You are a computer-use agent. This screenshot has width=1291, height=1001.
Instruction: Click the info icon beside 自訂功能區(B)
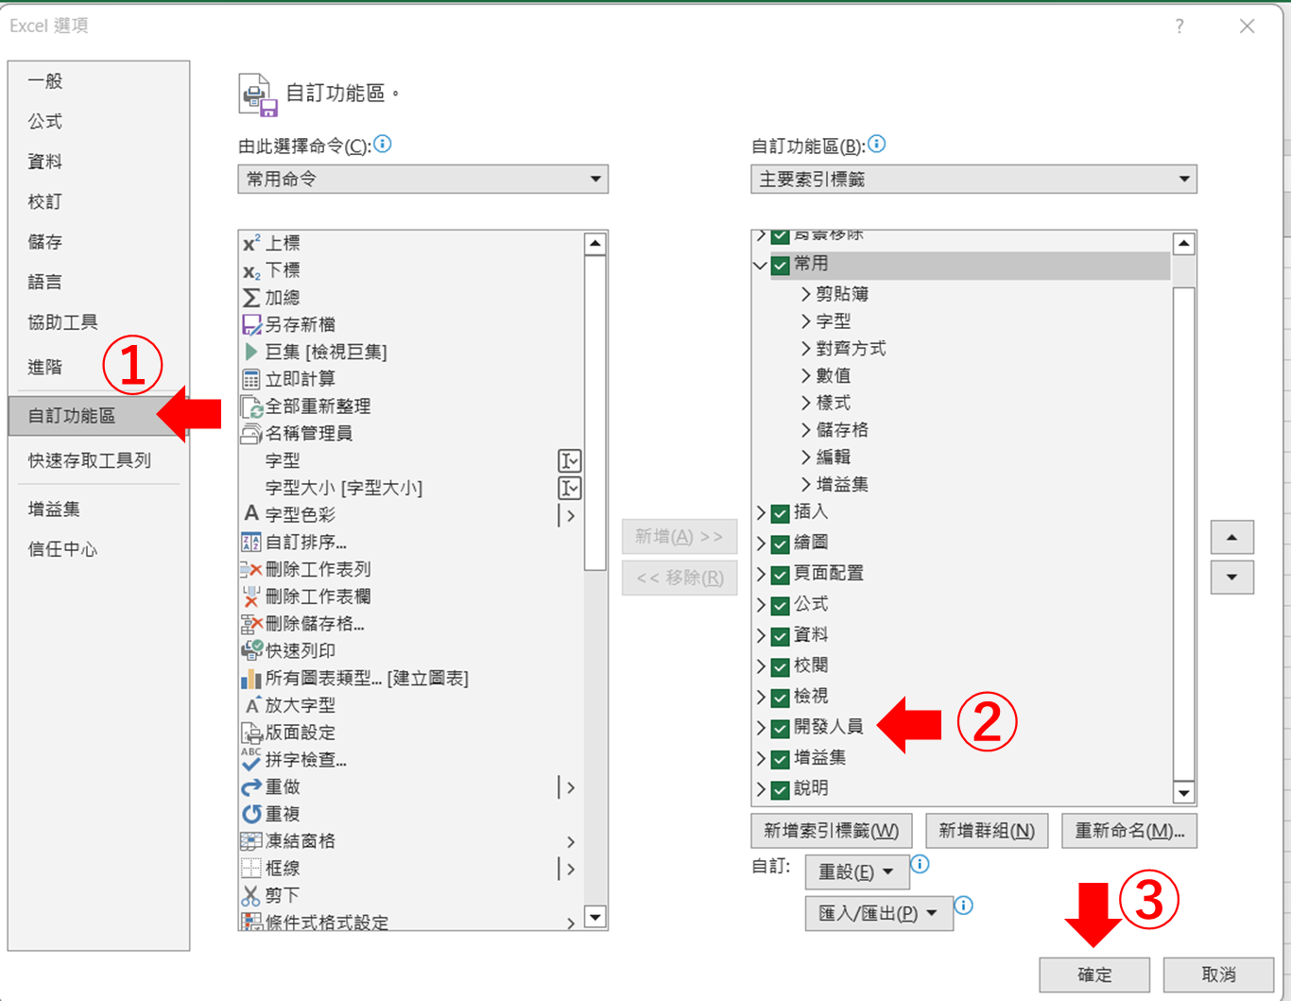point(877,144)
